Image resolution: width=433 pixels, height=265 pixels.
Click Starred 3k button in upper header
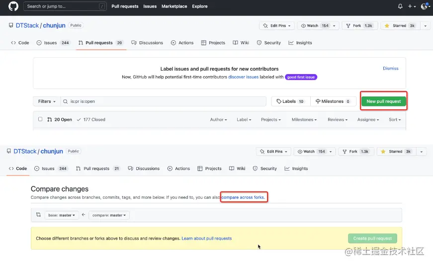coord(400,26)
